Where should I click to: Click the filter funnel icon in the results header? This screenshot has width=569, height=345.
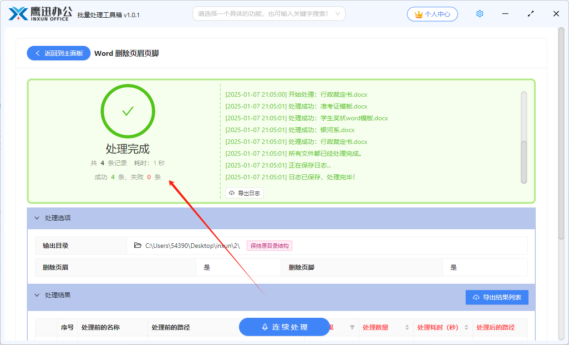pyautogui.click(x=352, y=327)
